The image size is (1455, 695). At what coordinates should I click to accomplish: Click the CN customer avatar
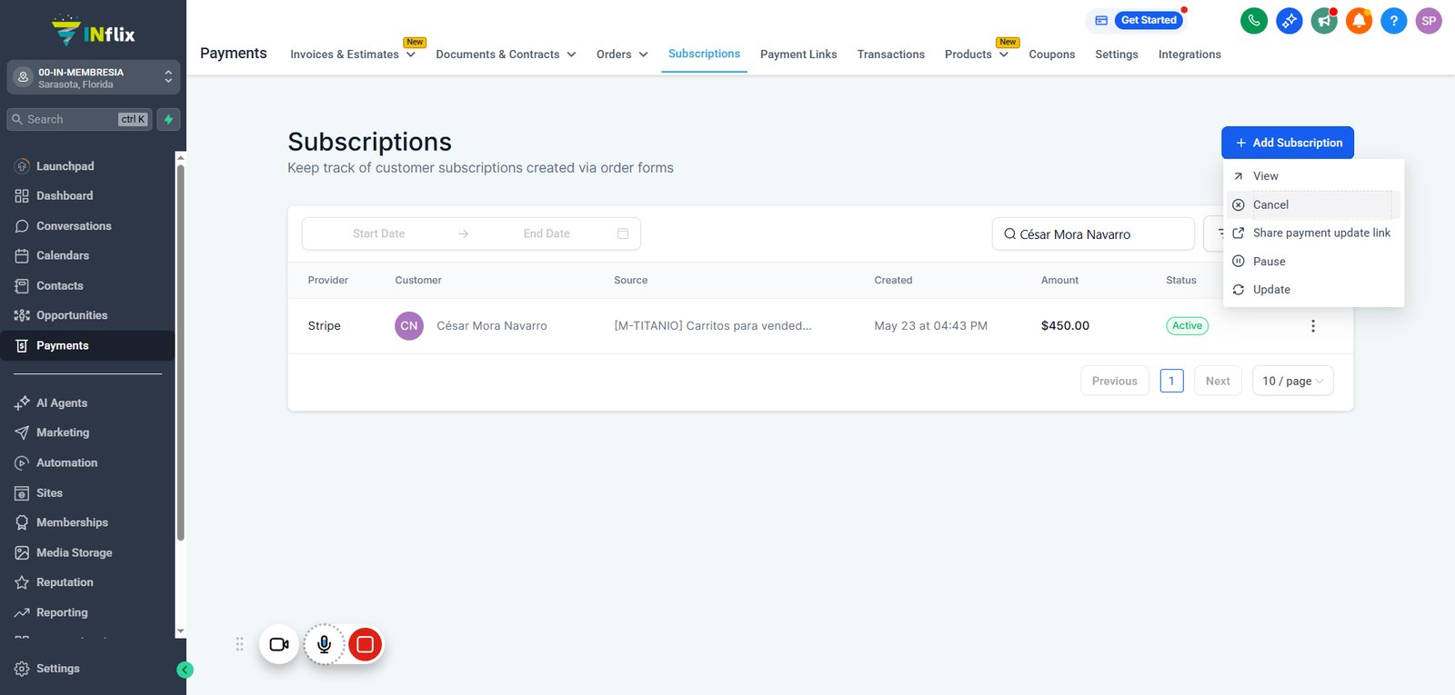tap(409, 325)
